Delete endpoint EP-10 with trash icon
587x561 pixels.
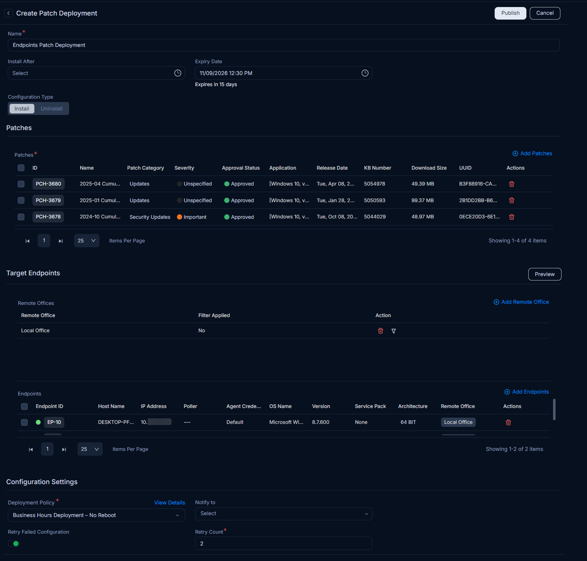(x=508, y=422)
